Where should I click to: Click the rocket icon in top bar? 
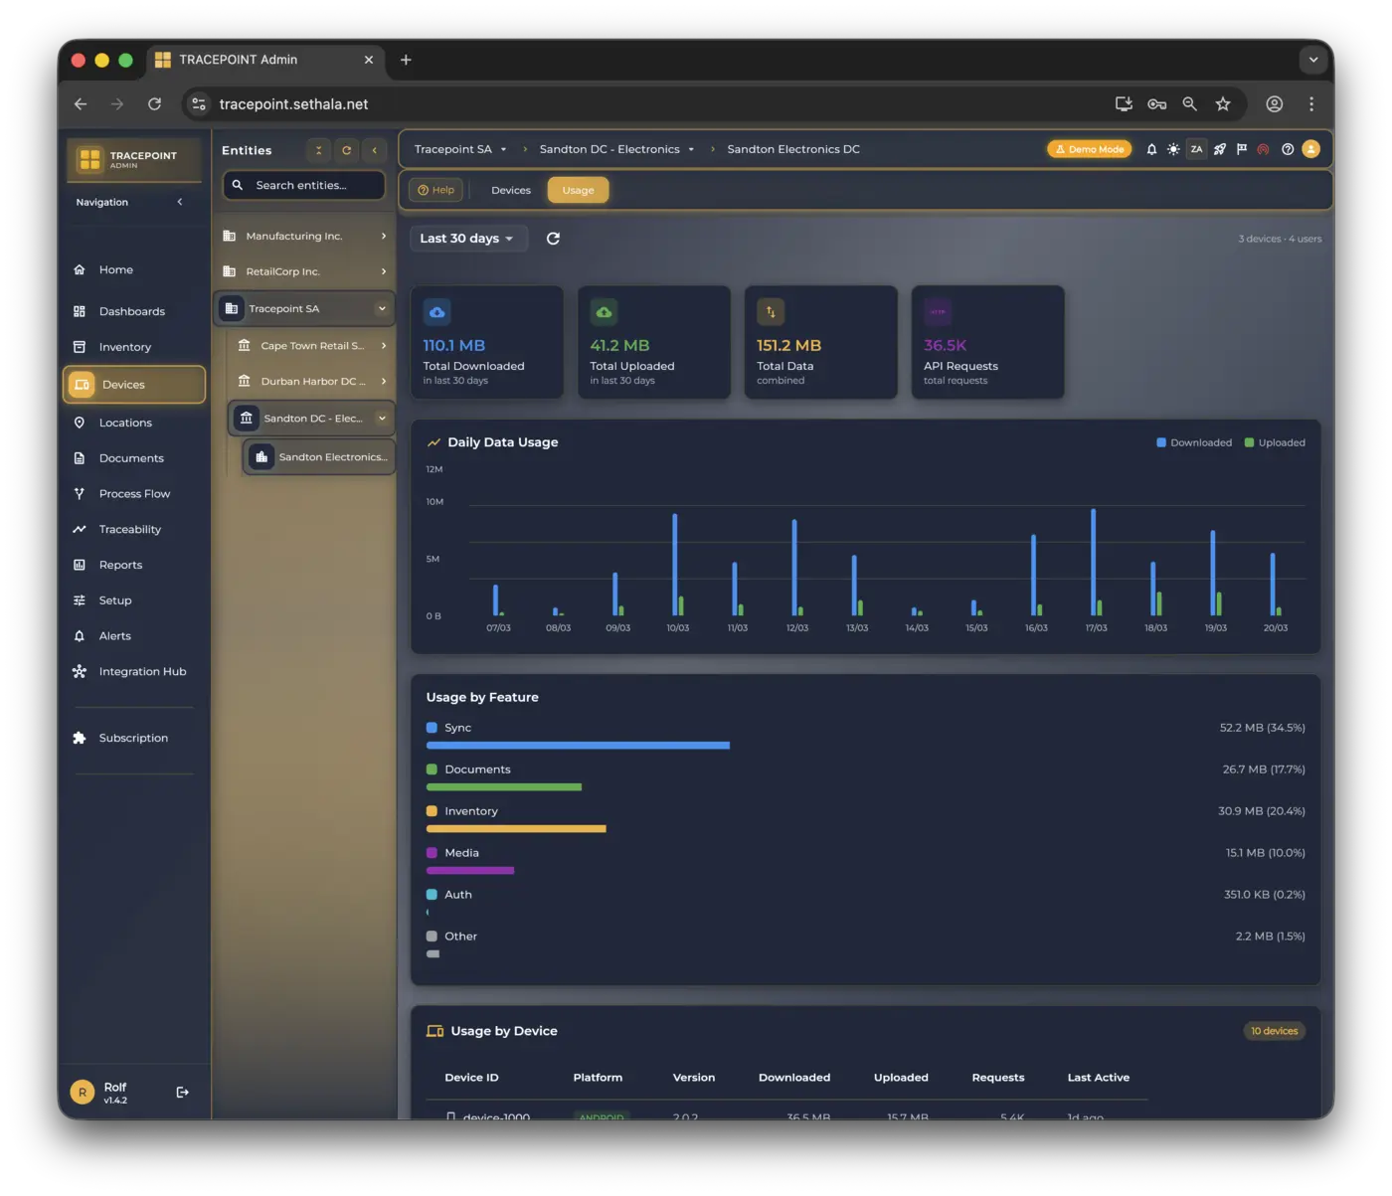click(1219, 149)
